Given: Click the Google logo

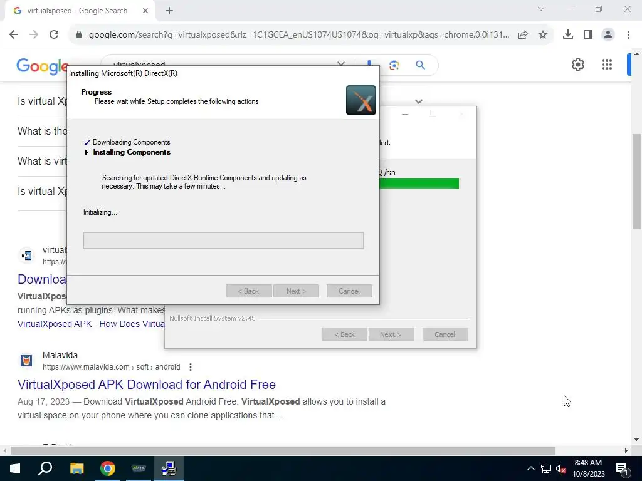Looking at the screenshot, I should (42, 66).
